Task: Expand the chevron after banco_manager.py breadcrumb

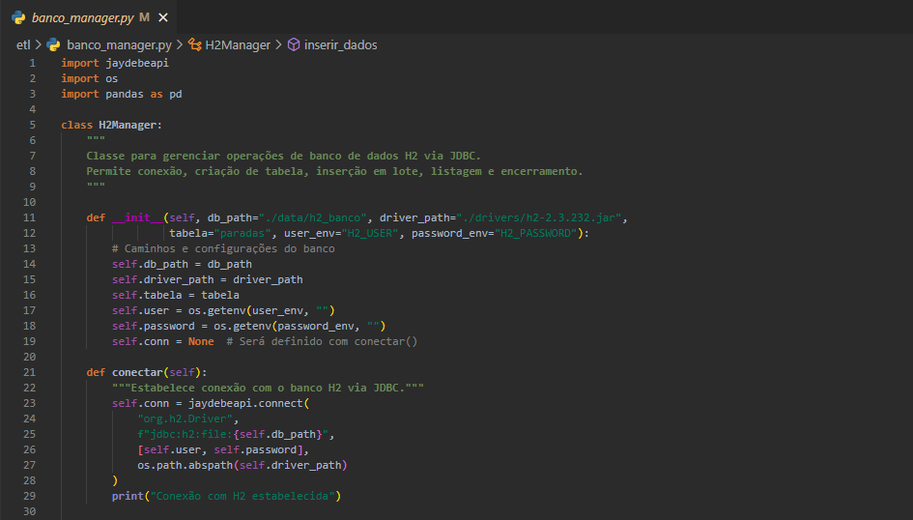Action: 180,44
